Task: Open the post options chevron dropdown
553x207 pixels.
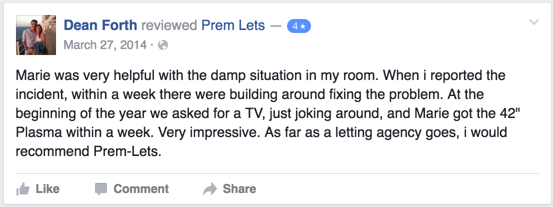Action: point(534,22)
